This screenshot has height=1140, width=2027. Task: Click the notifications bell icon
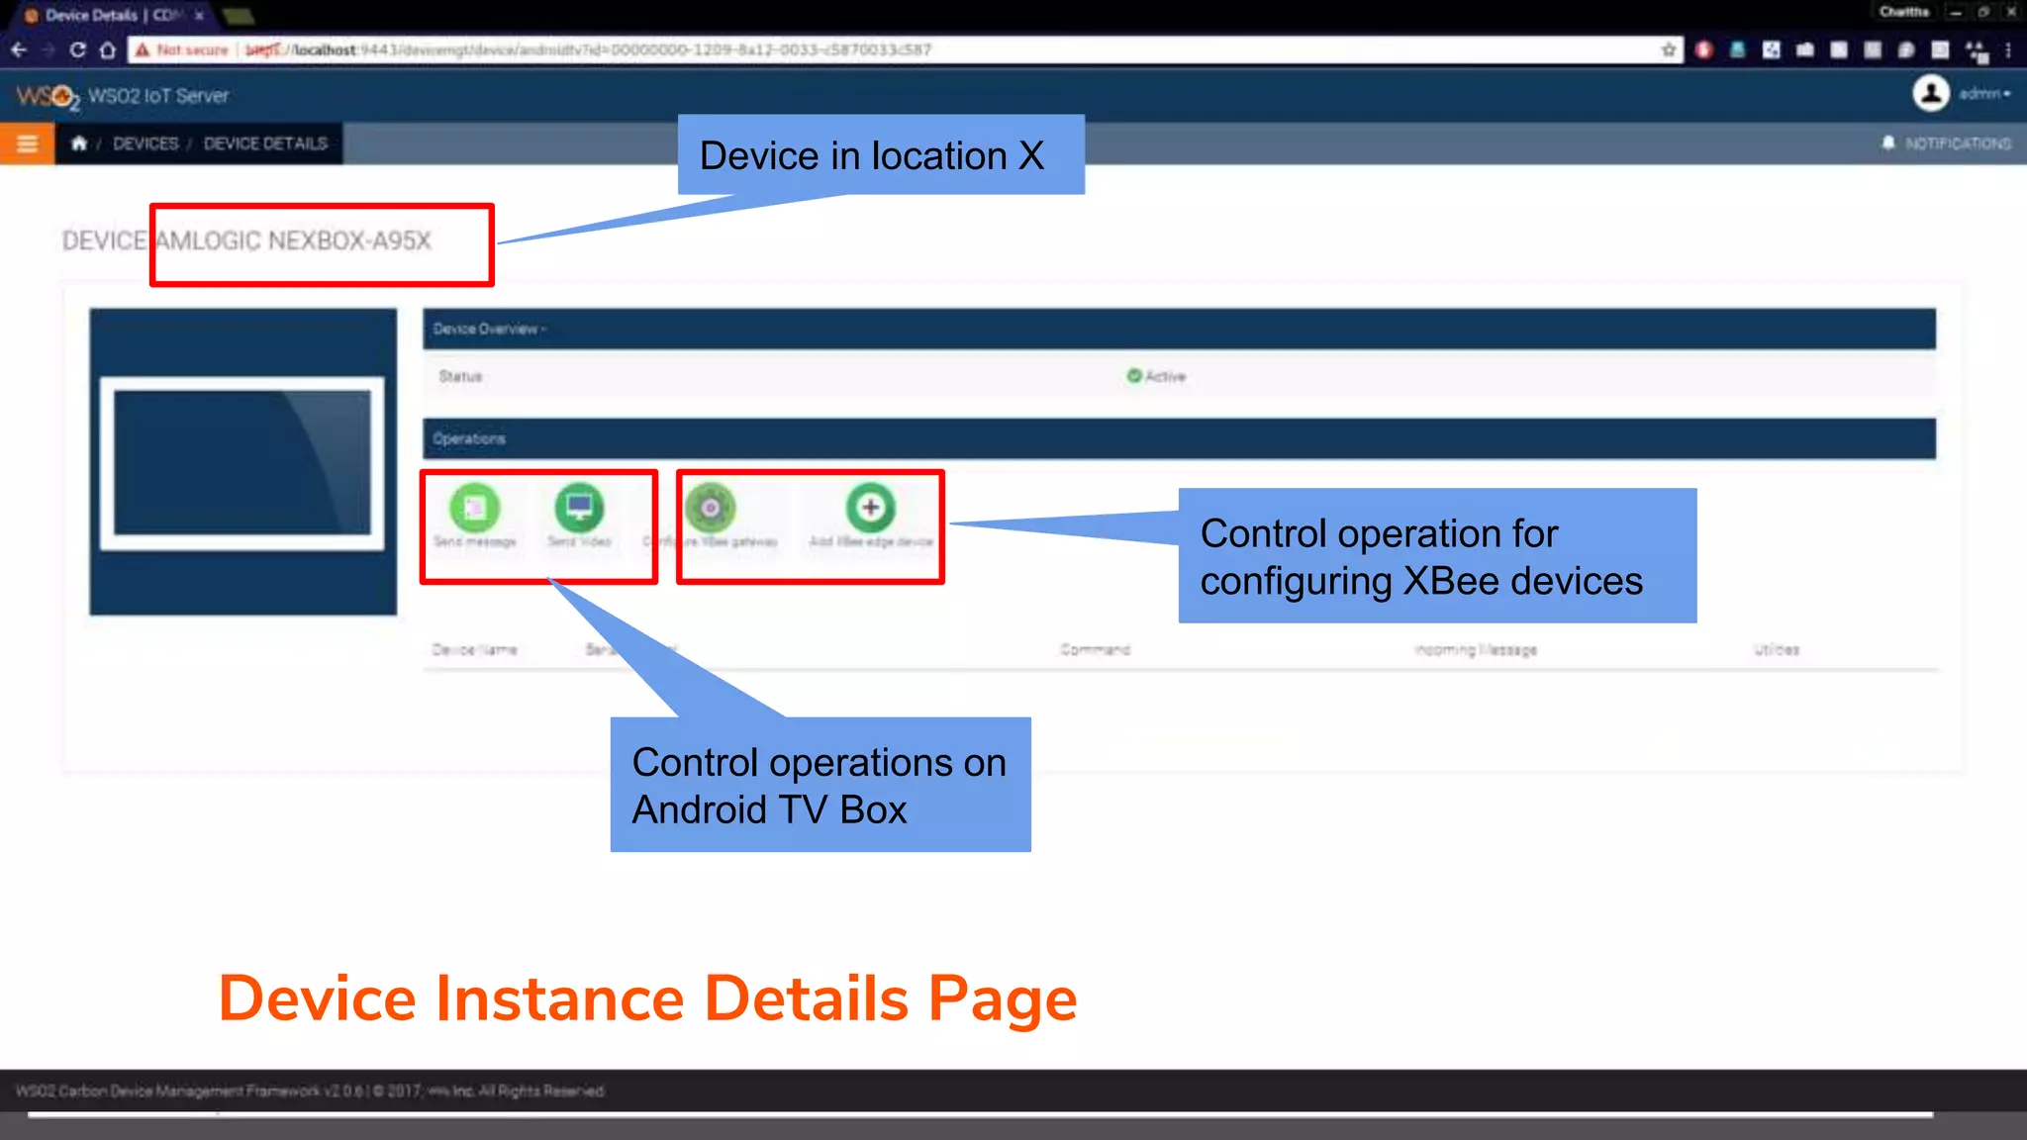click(x=1888, y=143)
